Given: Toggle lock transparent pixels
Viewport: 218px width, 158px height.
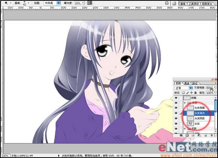Looking at the screenshot, I should click(183, 93).
